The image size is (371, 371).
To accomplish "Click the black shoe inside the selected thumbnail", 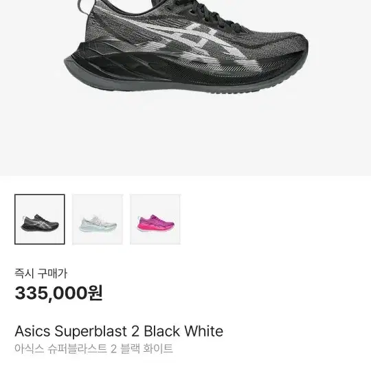I will tap(40, 223).
